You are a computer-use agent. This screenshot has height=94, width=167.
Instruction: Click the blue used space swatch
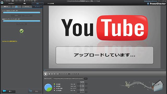coord(55,86)
